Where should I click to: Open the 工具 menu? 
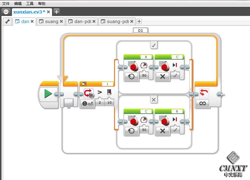[x=30, y=4]
